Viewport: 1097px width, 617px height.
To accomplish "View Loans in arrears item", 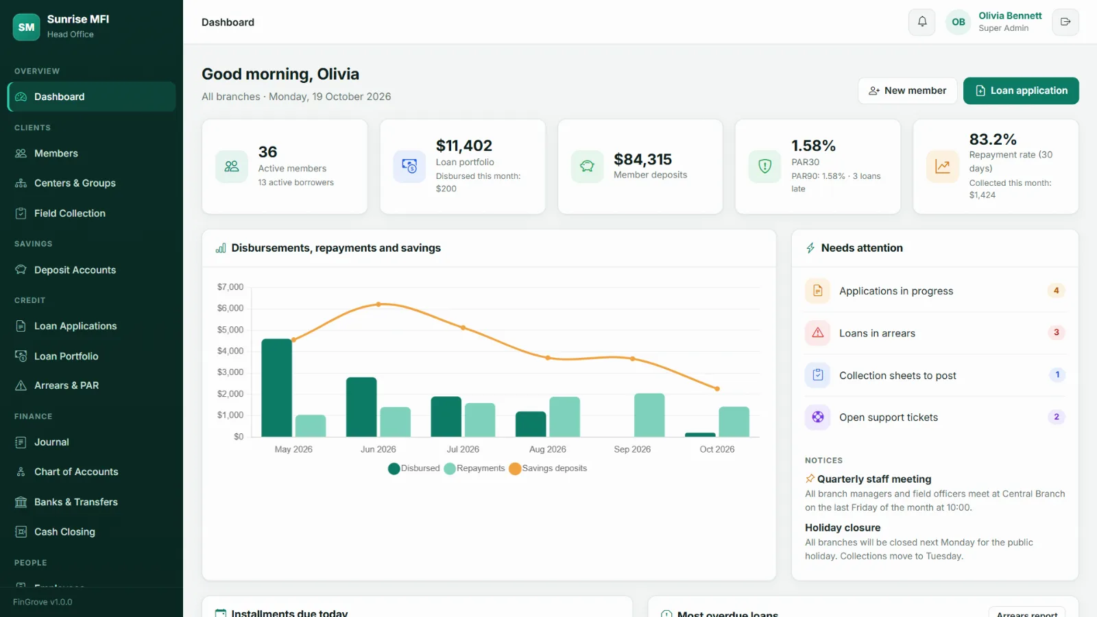I will click(935, 333).
